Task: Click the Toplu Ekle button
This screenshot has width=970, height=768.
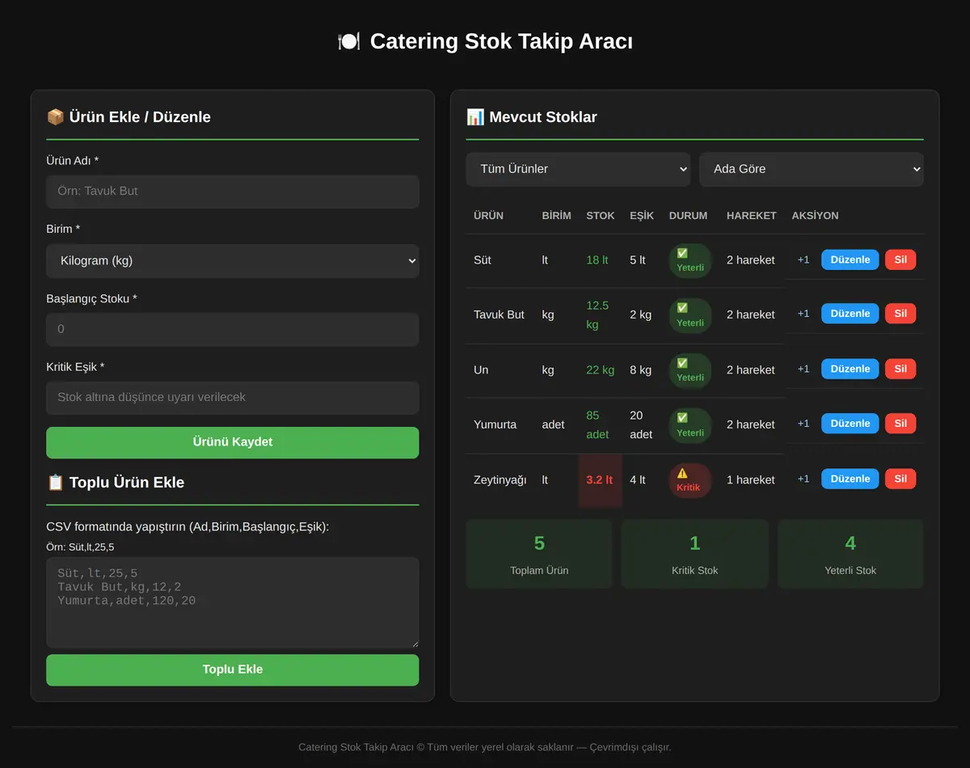Action: [x=233, y=669]
